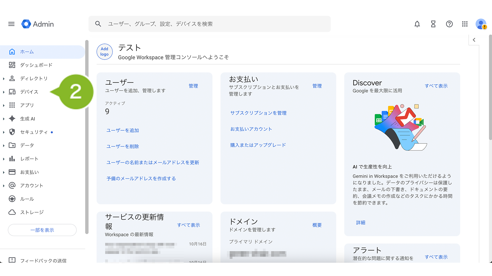Viewport: 492px width, 276px height.
Task: Expand the レポート menu arrow
Action: 4,159
